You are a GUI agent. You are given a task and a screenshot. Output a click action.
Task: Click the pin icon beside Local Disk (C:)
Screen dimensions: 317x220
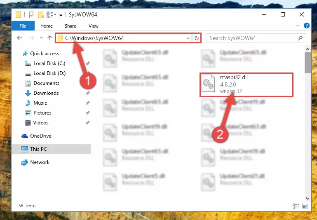point(87,63)
